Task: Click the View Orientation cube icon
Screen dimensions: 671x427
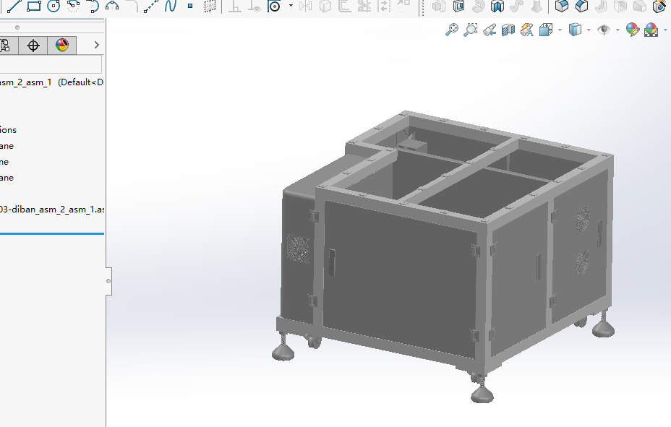Action: 546,30
